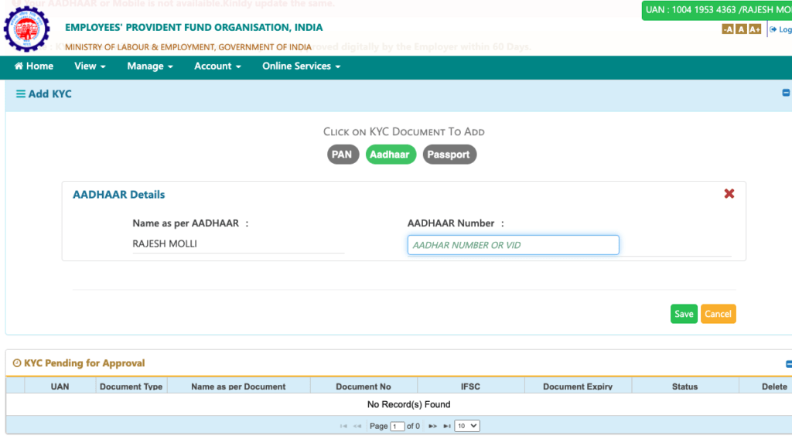
Task: Click the Status column header
Action: coord(685,386)
